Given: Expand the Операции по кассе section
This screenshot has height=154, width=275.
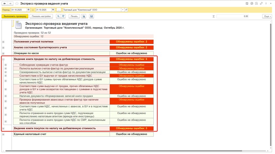Looking at the screenshot, I should click(3, 53).
